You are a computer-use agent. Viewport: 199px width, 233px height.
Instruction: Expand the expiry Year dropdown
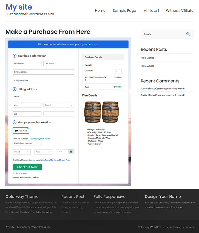[43, 152]
